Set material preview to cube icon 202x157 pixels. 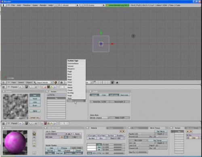coord(34,137)
